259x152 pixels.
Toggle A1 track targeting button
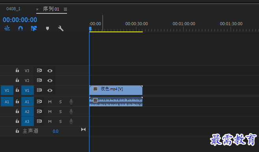[28, 102]
